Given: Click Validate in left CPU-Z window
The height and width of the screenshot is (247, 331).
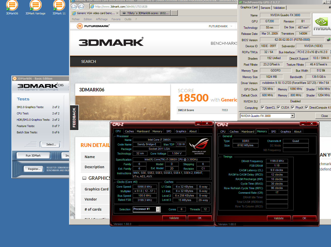Looking at the screenshot, I should (174, 218).
